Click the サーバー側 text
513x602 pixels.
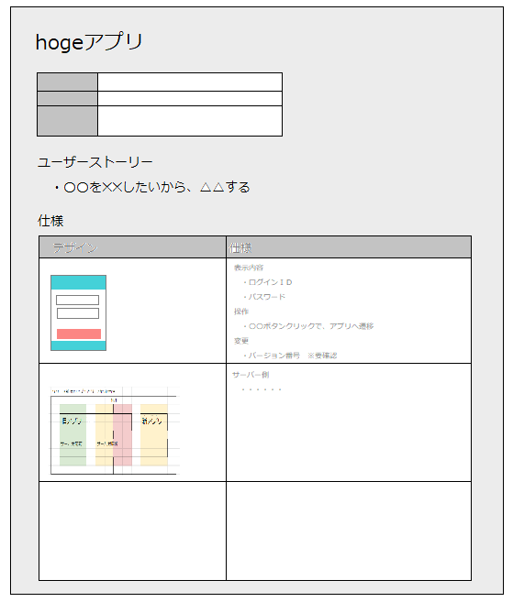pos(251,375)
